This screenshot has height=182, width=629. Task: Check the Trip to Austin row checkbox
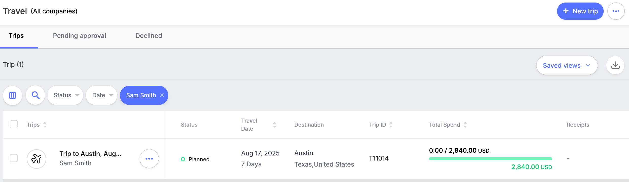pos(14,158)
